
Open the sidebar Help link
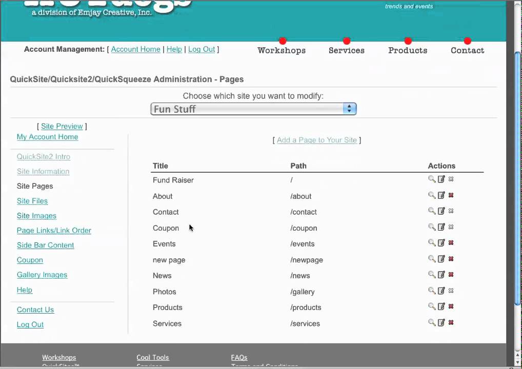point(25,290)
